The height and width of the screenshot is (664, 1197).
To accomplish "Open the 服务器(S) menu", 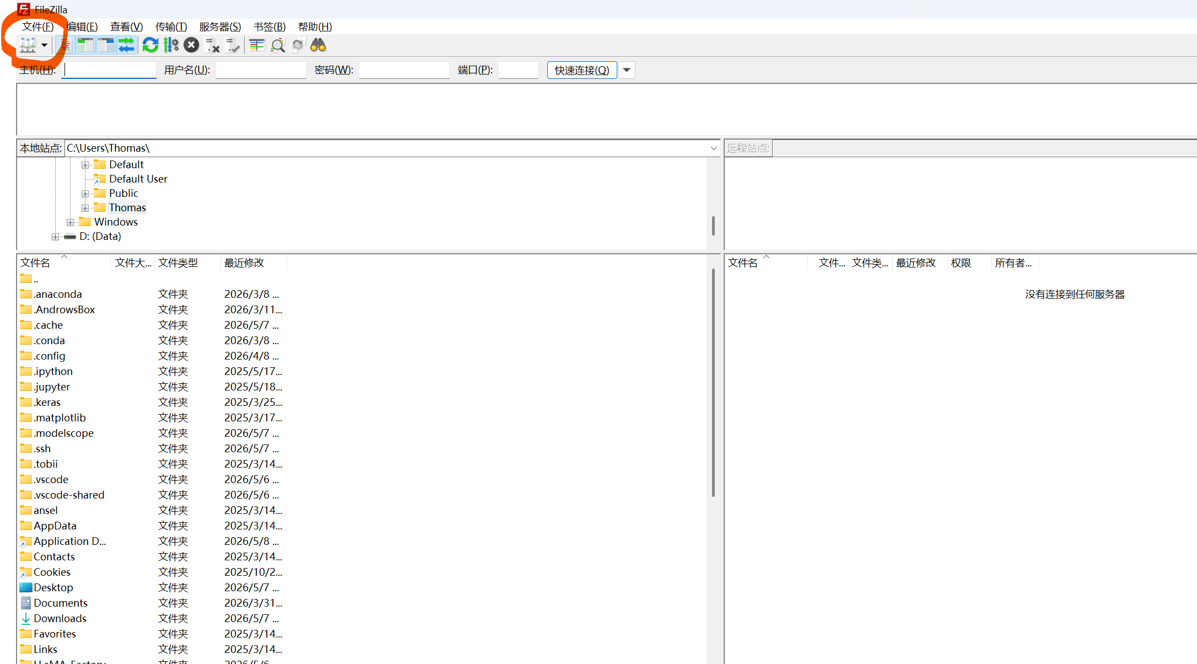I will pos(220,26).
